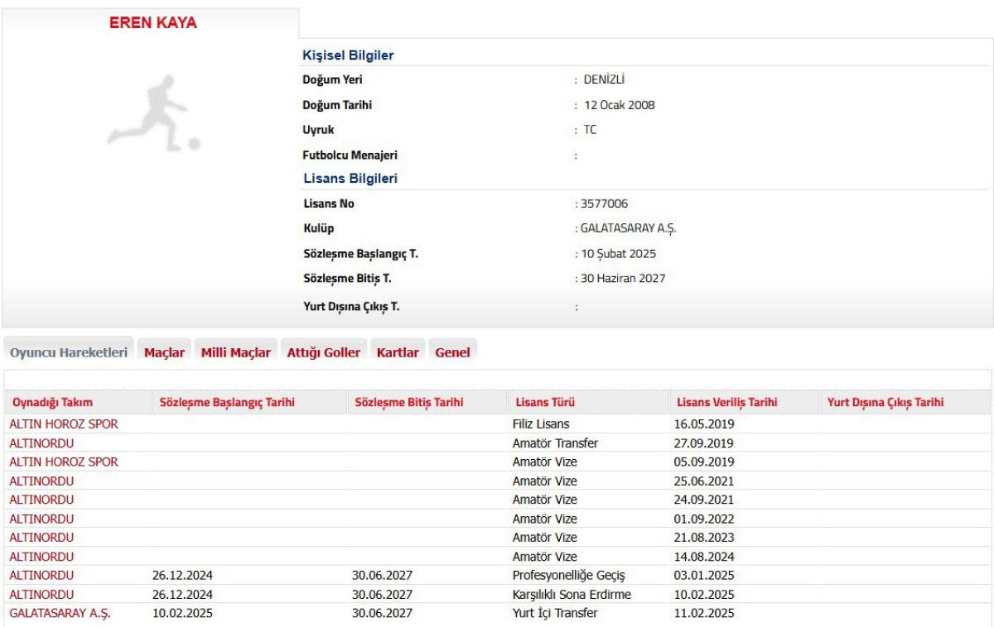Open GALATASARAY A.Ş. link in transfer table
The height and width of the screenshot is (627, 994).
[x=60, y=613]
